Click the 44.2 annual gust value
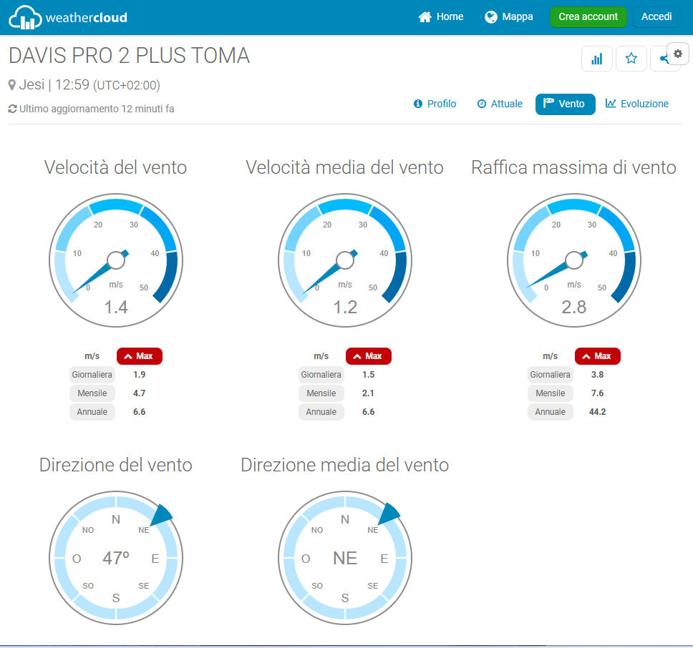This screenshot has width=693, height=648. [598, 411]
